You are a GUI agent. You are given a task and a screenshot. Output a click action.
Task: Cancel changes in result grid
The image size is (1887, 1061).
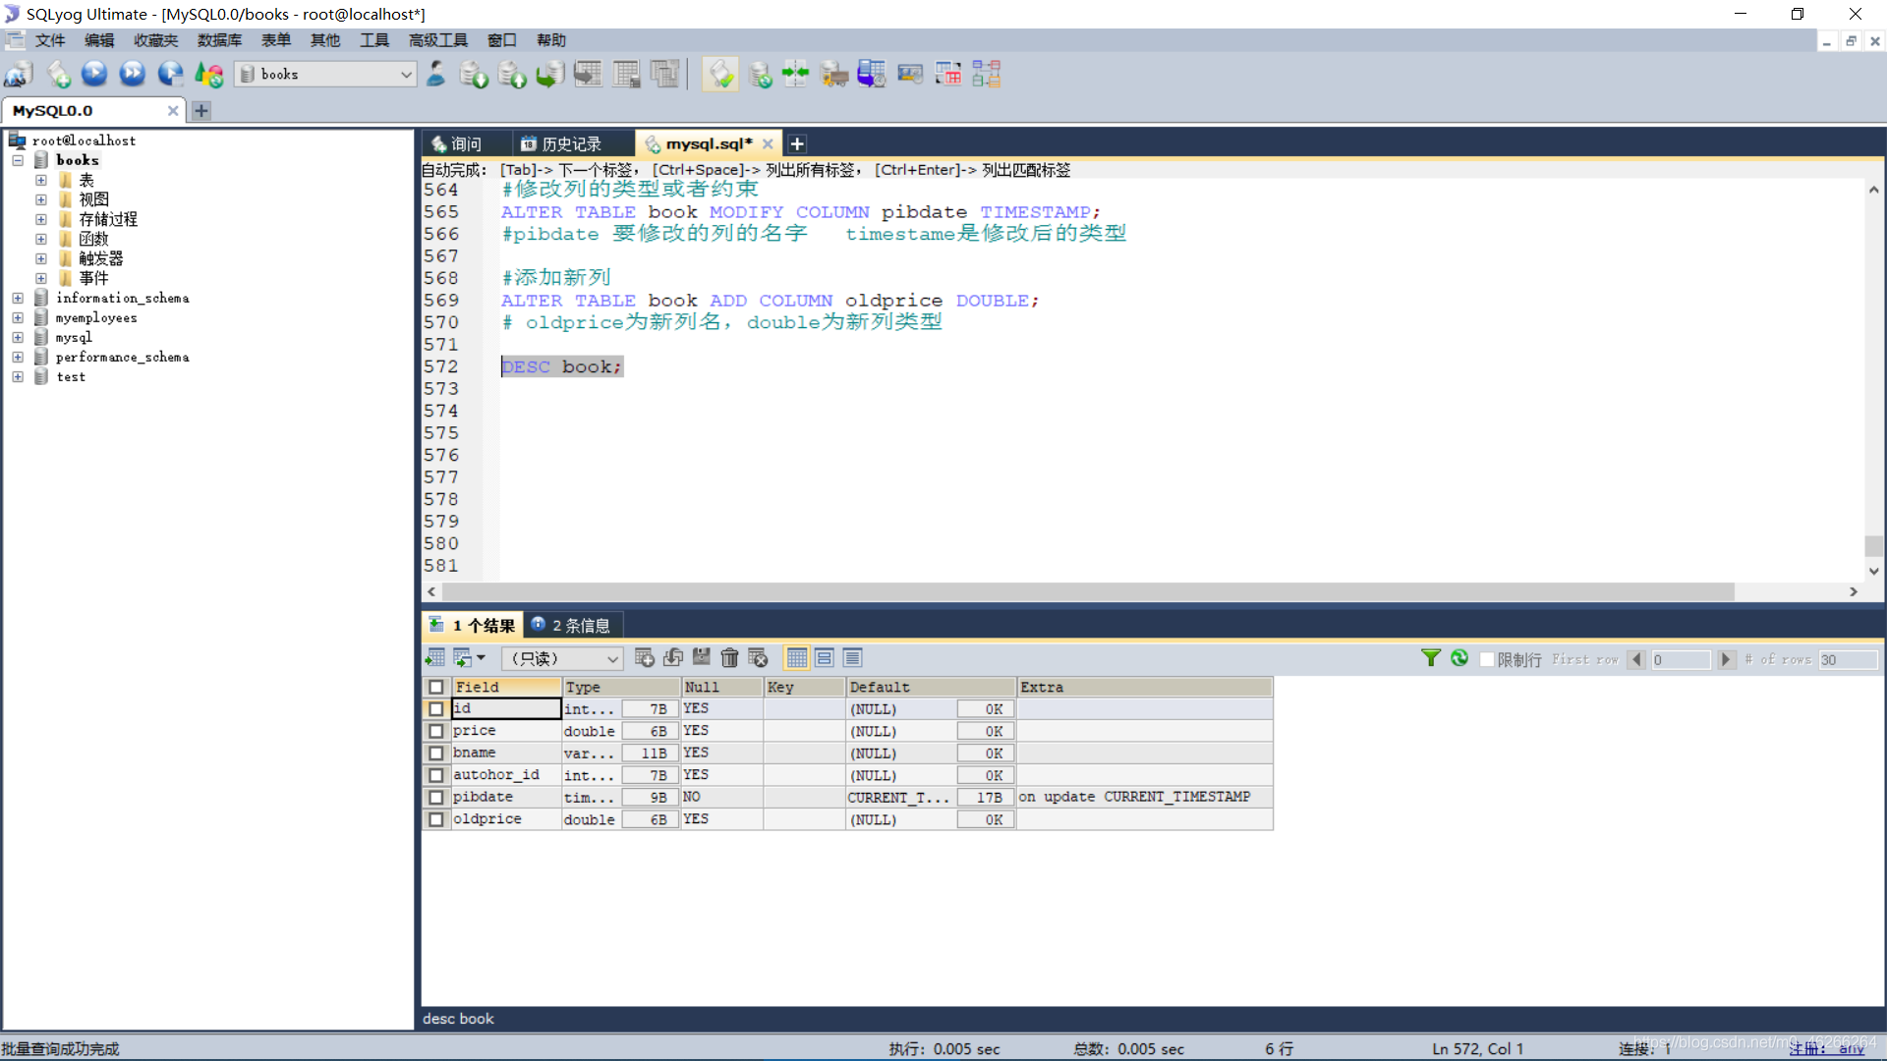coord(758,658)
